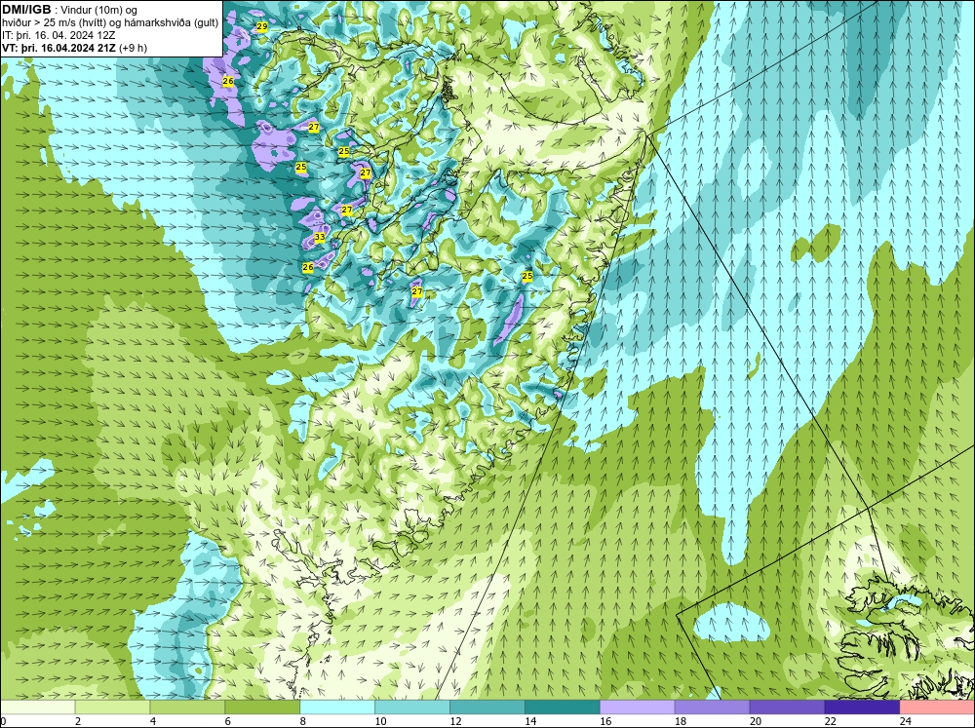Click the legend scale number 20
The image size is (975, 728).
(756, 721)
